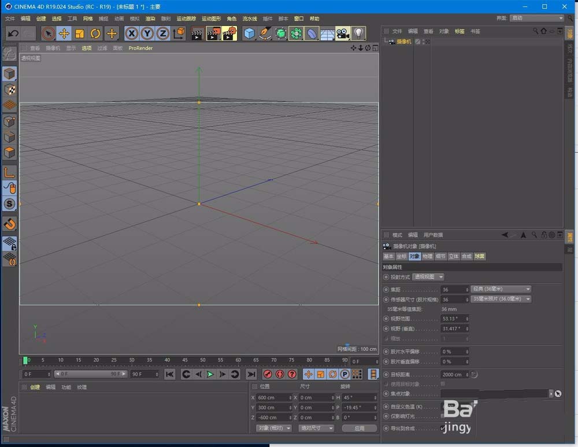Open viewport ProRender menu

click(140, 48)
